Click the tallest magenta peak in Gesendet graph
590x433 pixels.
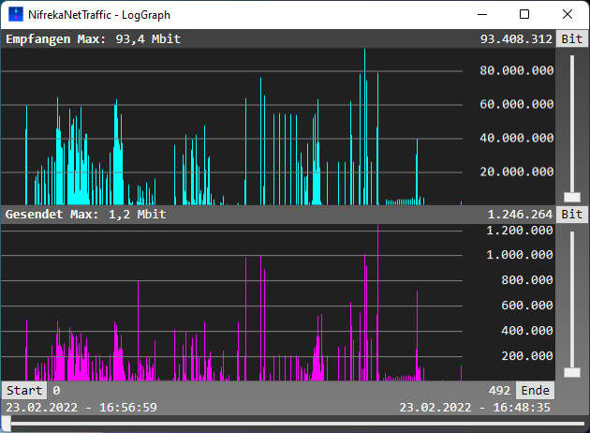coord(377,303)
